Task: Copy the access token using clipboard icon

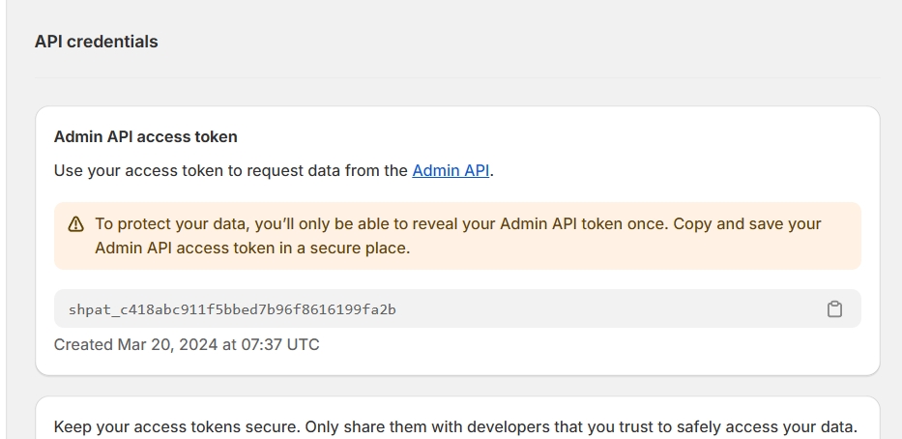Action: tap(834, 309)
